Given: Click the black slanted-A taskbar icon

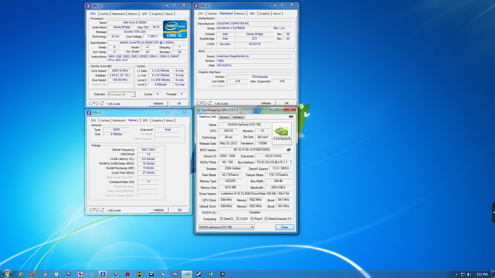Looking at the screenshot, I should [222, 274].
